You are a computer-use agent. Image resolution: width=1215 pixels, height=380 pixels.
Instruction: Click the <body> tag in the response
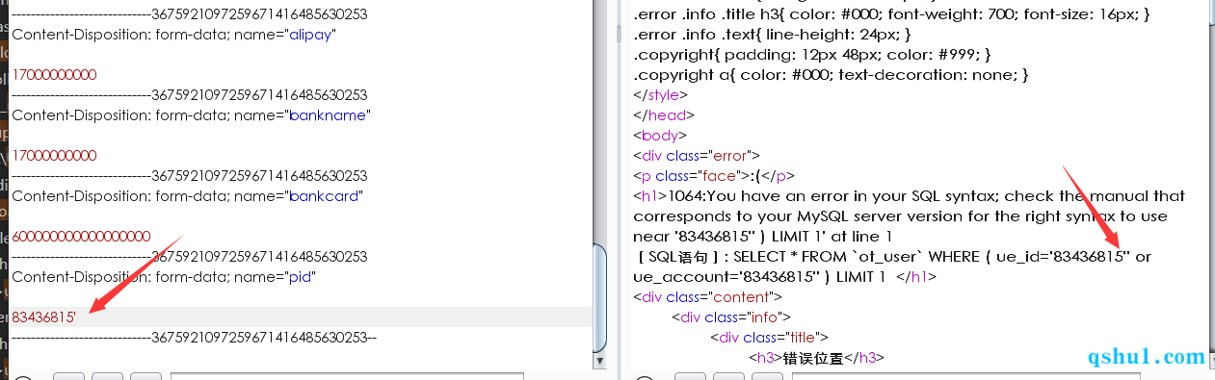pyautogui.click(x=659, y=136)
